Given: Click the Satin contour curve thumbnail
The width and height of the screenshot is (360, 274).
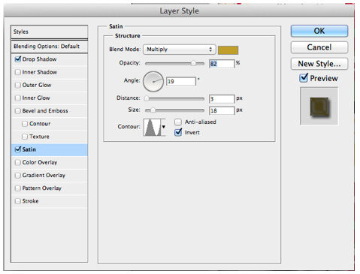Looking at the screenshot, I should point(152,128).
